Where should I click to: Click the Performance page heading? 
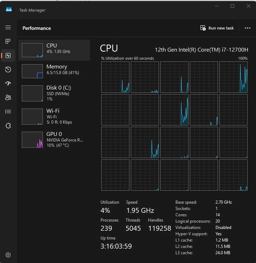pos(37,28)
